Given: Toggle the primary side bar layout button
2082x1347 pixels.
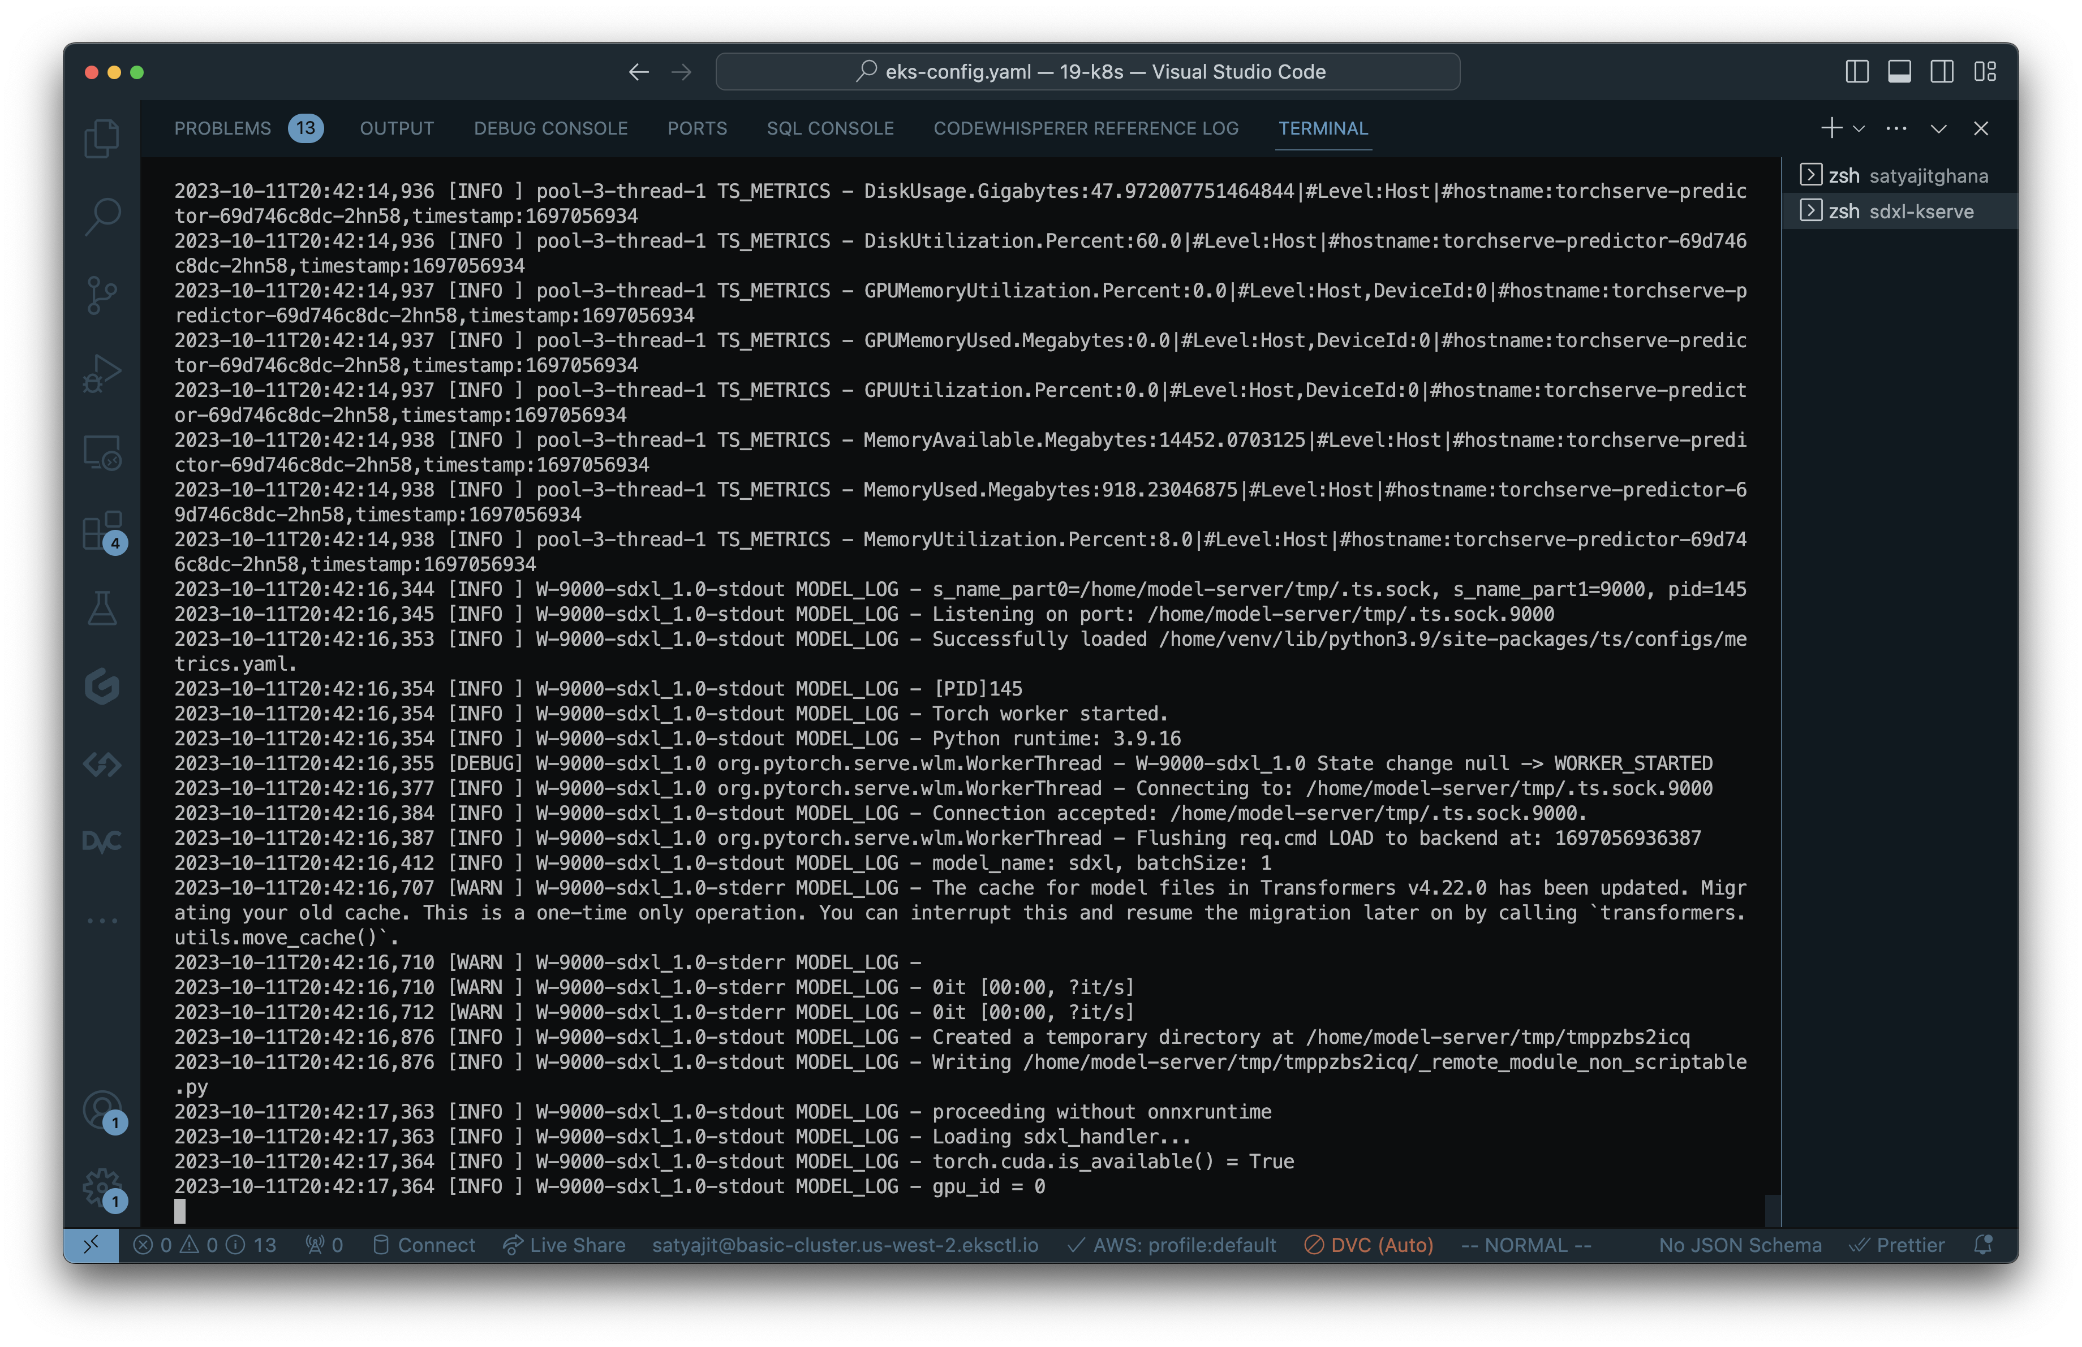Looking at the screenshot, I should pyautogui.click(x=1856, y=72).
